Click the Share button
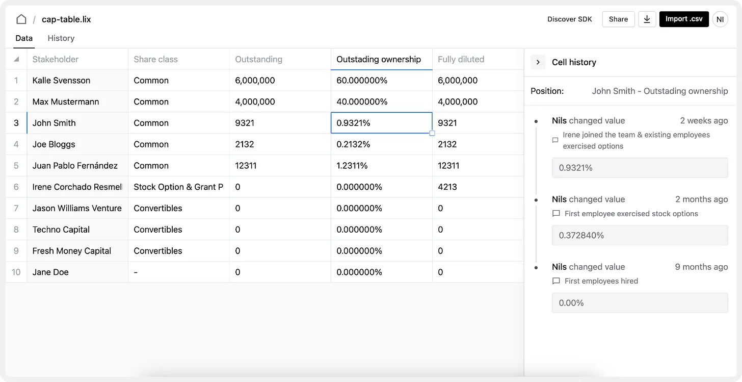Image resolution: width=742 pixels, height=382 pixels. pos(618,19)
